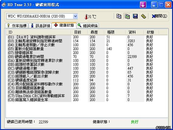Click the copy text to clipboard icon
The image size is (173, 130).
click(x=119, y=16)
